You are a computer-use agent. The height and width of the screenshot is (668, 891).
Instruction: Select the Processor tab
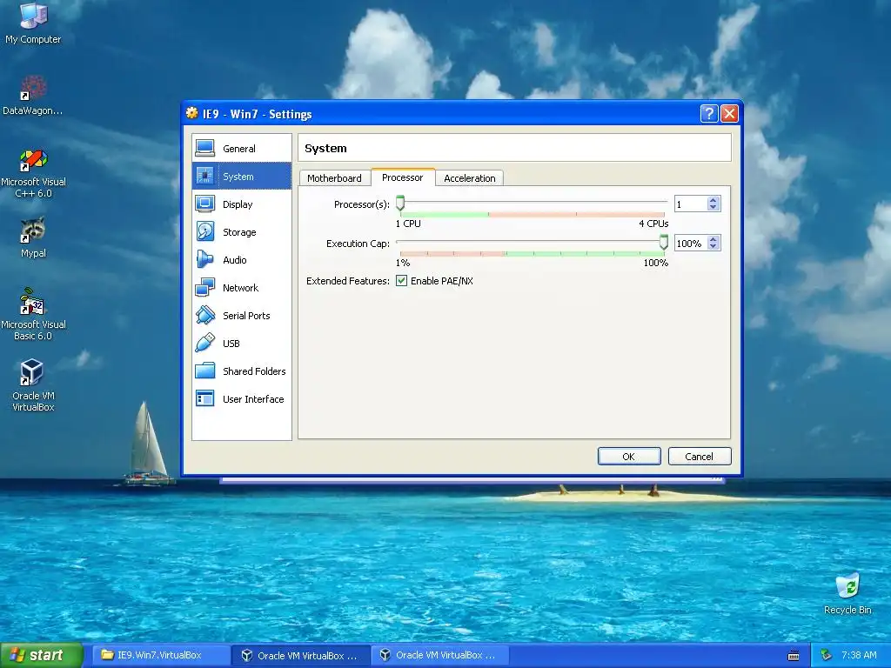(x=402, y=177)
